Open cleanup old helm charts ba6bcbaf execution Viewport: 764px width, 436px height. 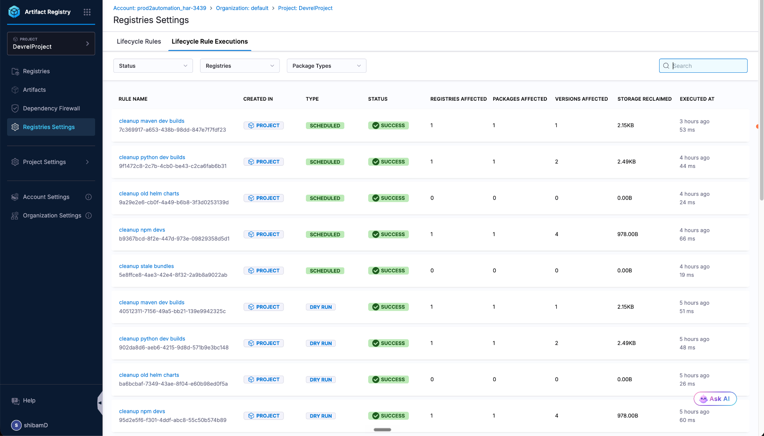tap(149, 375)
